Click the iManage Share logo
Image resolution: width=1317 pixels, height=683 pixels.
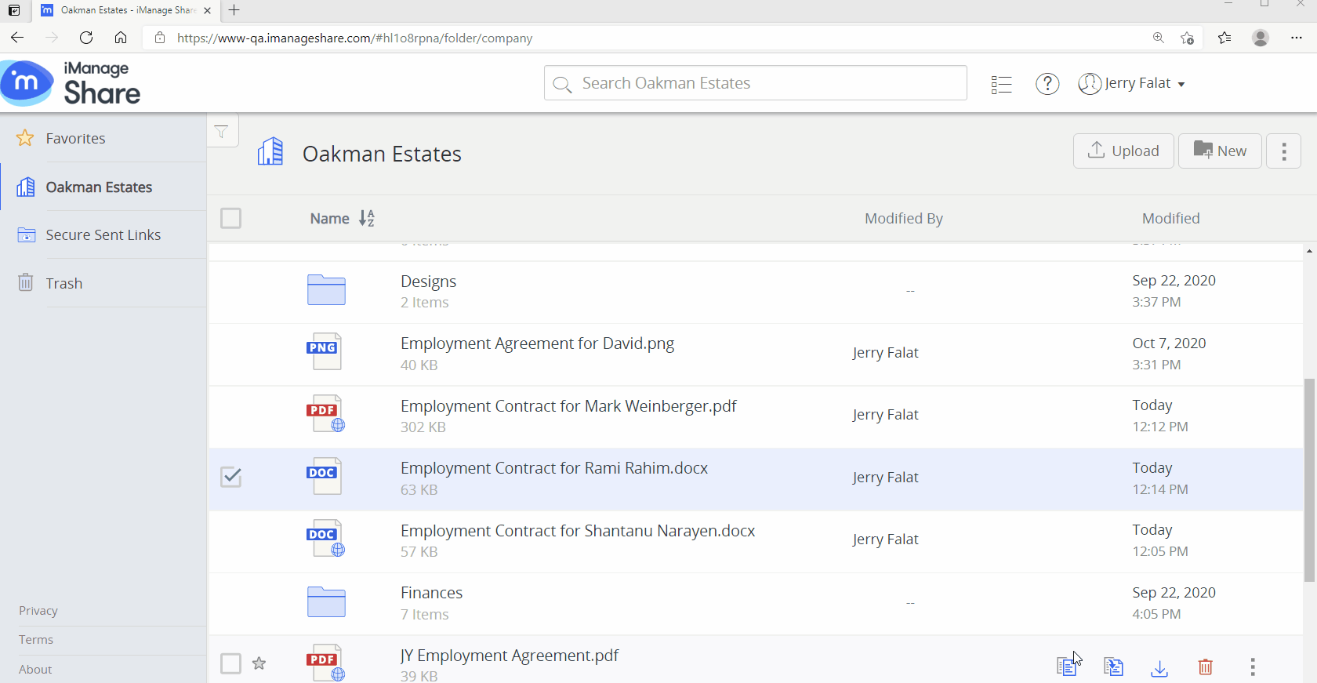point(71,83)
